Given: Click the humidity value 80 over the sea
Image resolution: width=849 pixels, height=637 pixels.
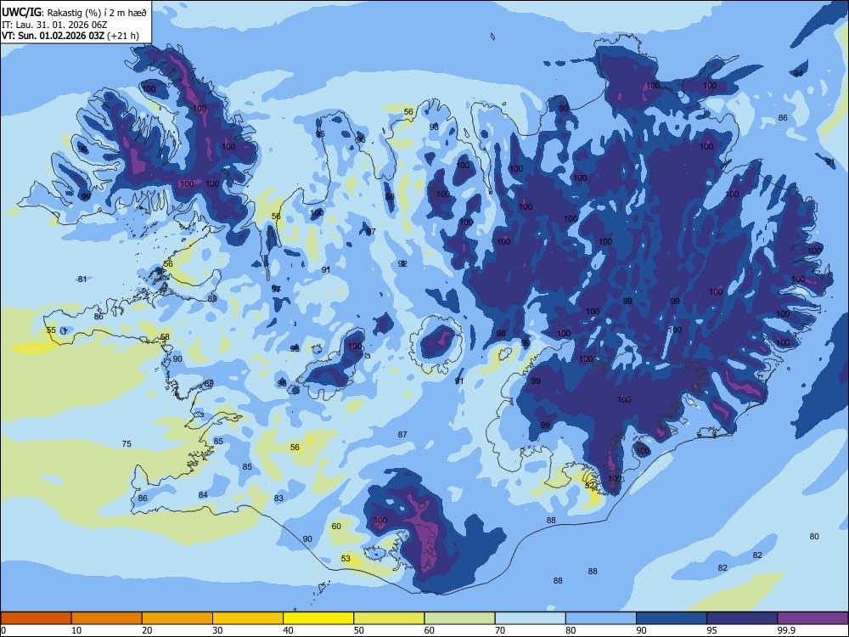Looking at the screenshot, I should coord(814,536).
